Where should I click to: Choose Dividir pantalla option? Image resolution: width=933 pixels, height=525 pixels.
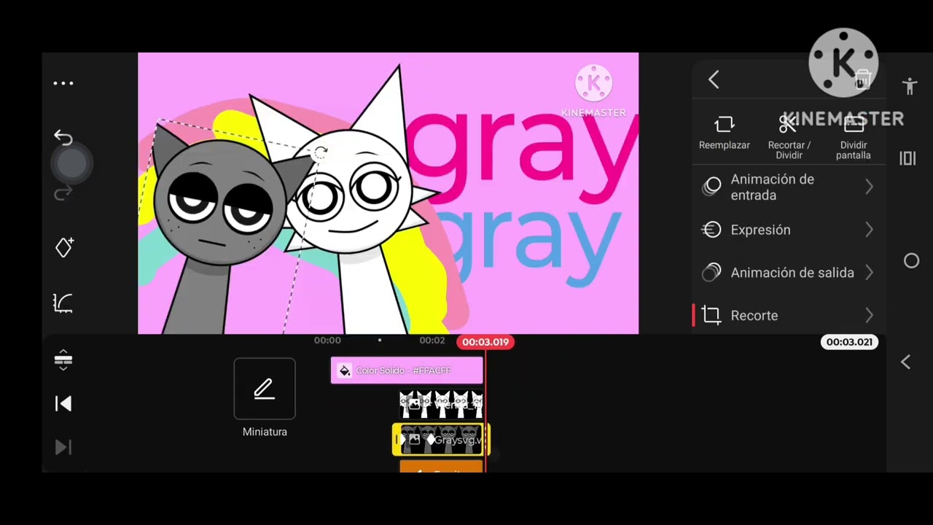click(854, 137)
